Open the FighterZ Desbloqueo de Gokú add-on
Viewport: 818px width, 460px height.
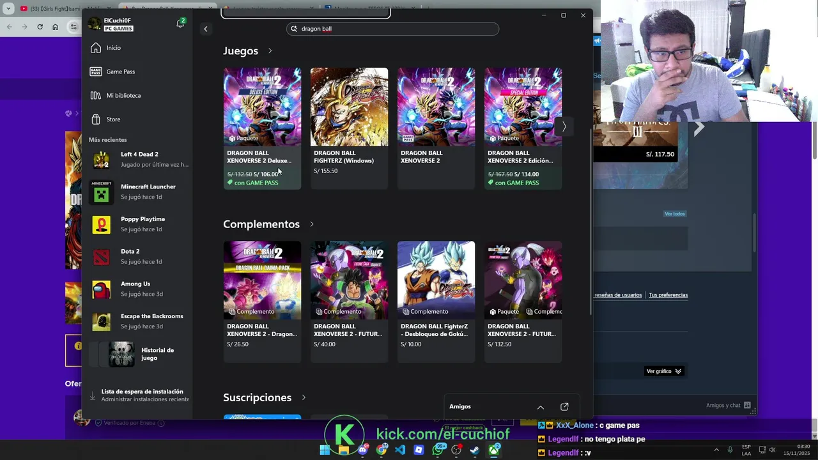coord(436,302)
